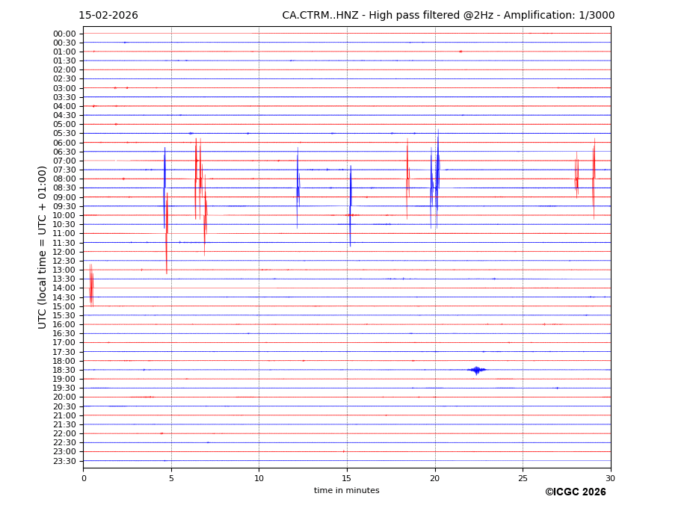Click the 'time in minutes' axis label
The width and height of the screenshot is (693, 520).
click(346, 491)
